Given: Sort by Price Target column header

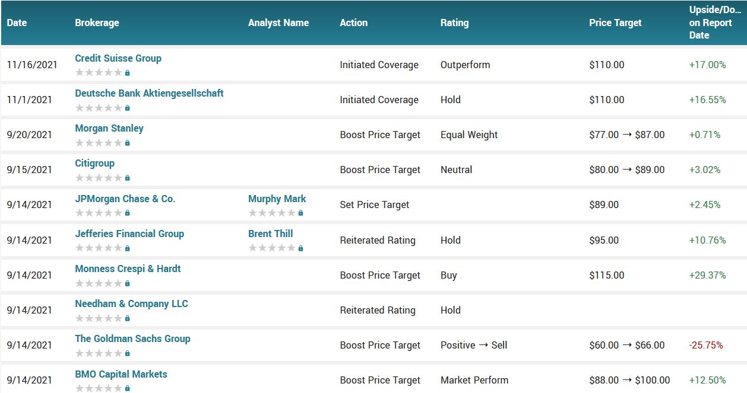Looking at the screenshot, I should click(615, 23).
